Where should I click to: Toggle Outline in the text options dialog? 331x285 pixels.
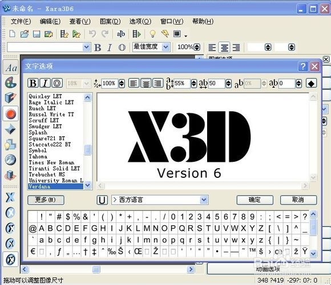(57, 83)
